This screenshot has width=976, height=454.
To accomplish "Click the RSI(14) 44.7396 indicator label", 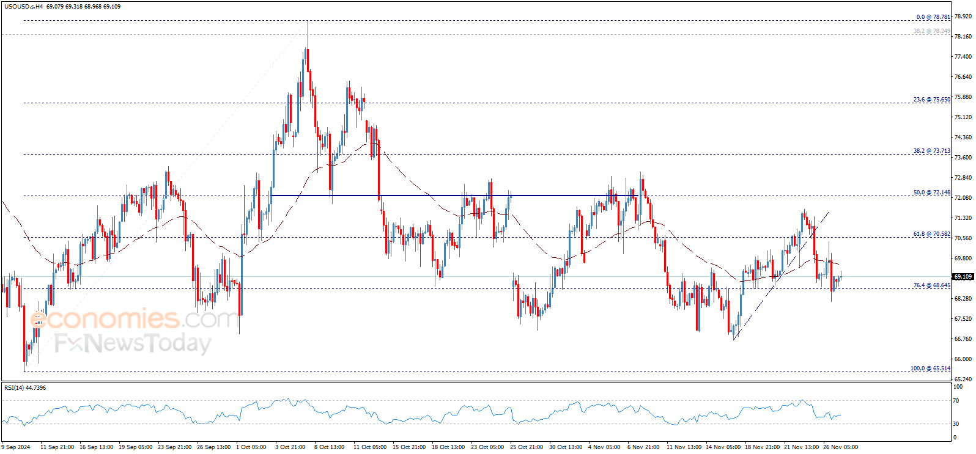I will pyautogui.click(x=25, y=387).
